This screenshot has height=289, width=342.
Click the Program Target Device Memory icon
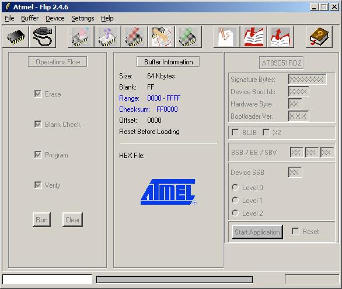(x=135, y=37)
